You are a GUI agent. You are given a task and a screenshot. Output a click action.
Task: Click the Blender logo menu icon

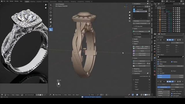pos(1,1)
